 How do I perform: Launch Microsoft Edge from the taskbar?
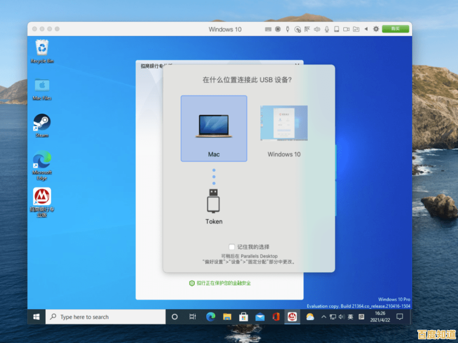click(210, 316)
